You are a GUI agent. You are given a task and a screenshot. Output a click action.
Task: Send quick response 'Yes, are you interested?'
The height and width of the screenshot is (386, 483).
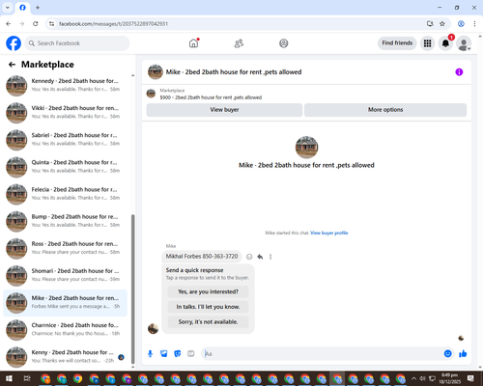tap(208, 291)
